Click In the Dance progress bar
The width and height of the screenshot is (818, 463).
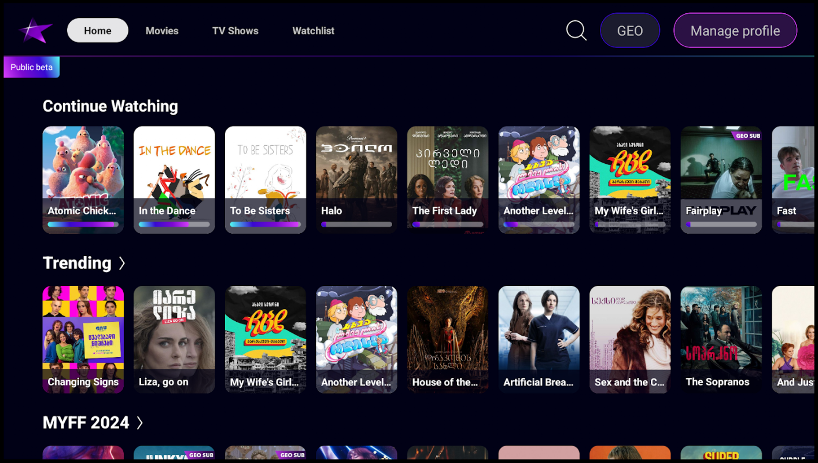[174, 225]
